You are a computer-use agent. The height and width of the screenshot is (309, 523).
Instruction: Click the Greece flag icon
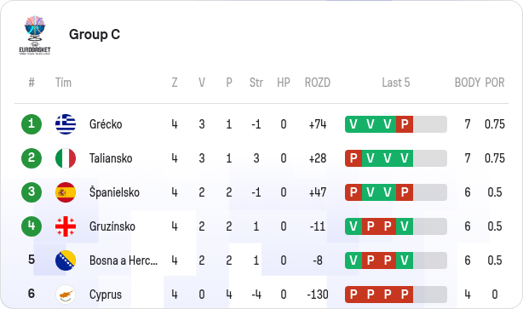coord(66,124)
